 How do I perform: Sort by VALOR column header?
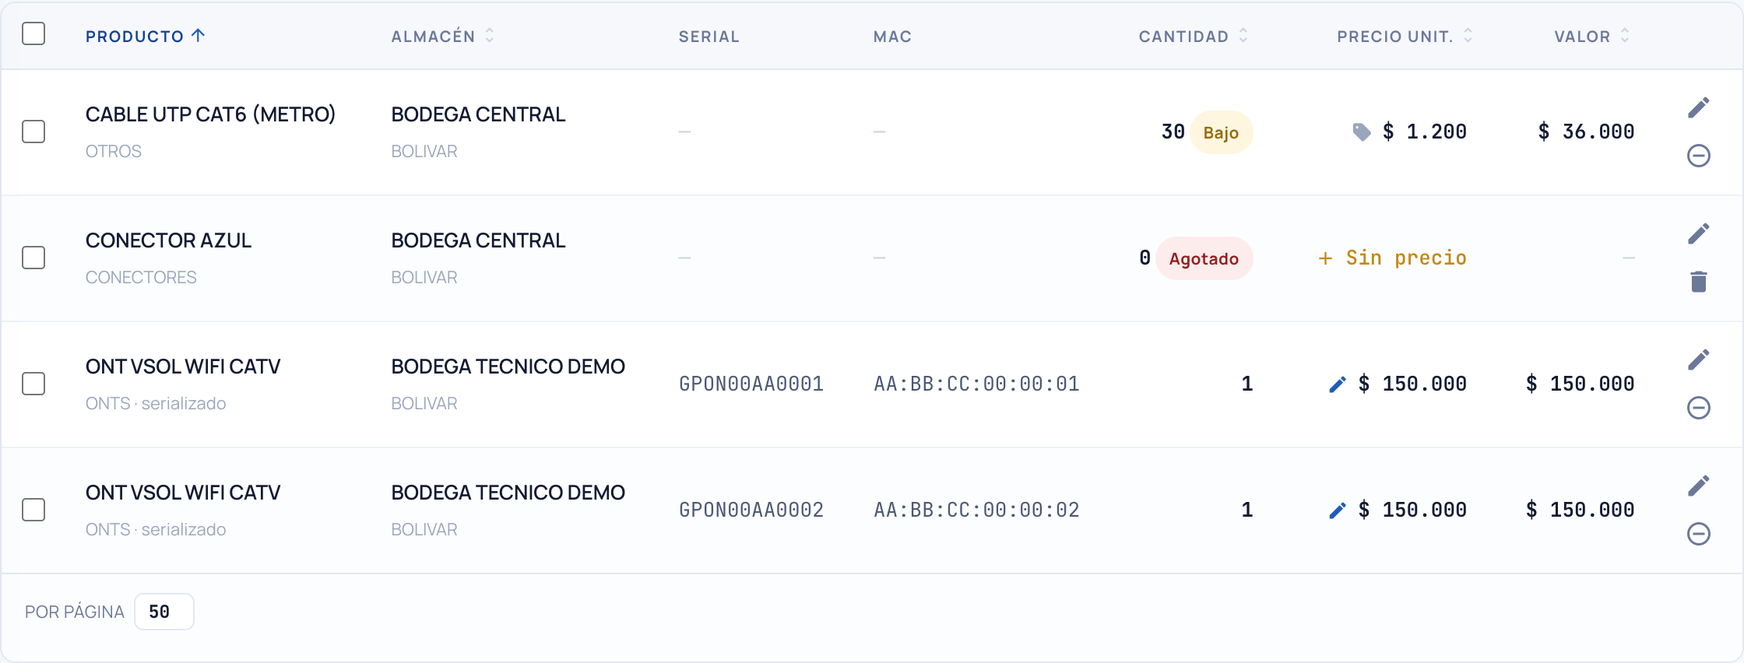pos(1591,36)
